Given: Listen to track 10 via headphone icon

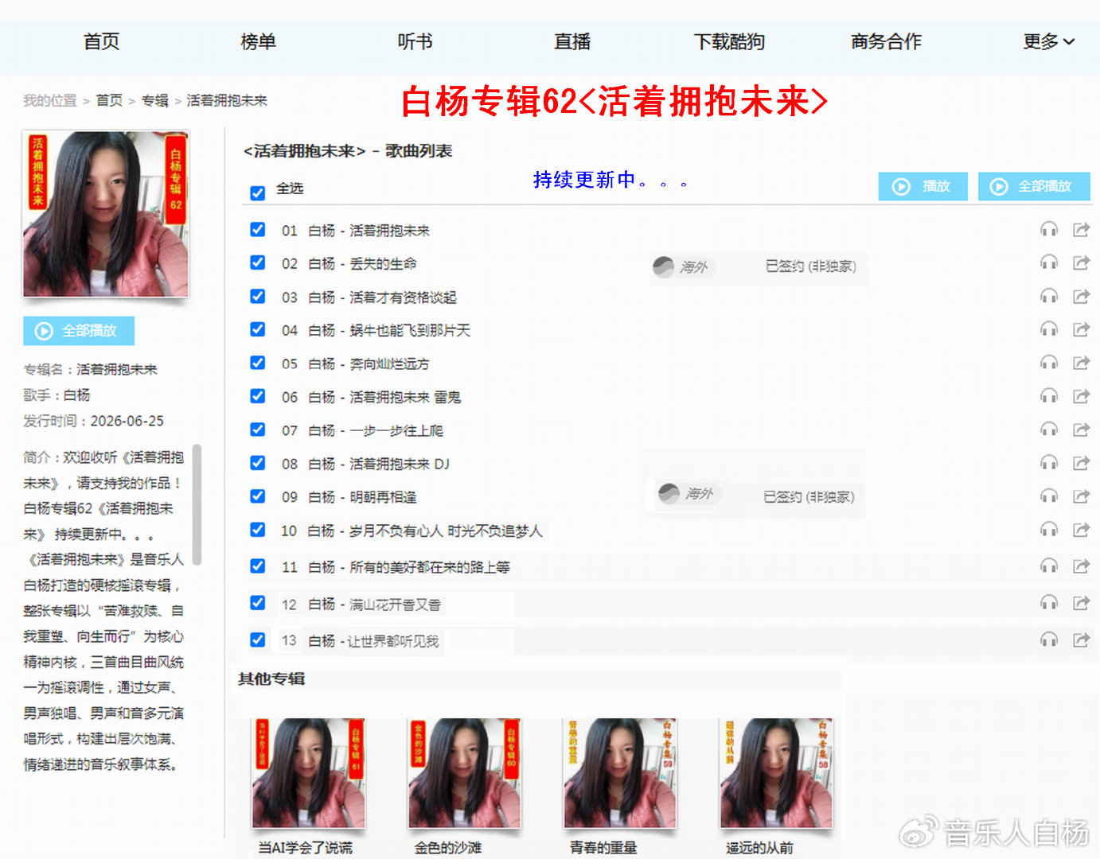Looking at the screenshot, I should pyautogui.click(x=1049, y=530).
